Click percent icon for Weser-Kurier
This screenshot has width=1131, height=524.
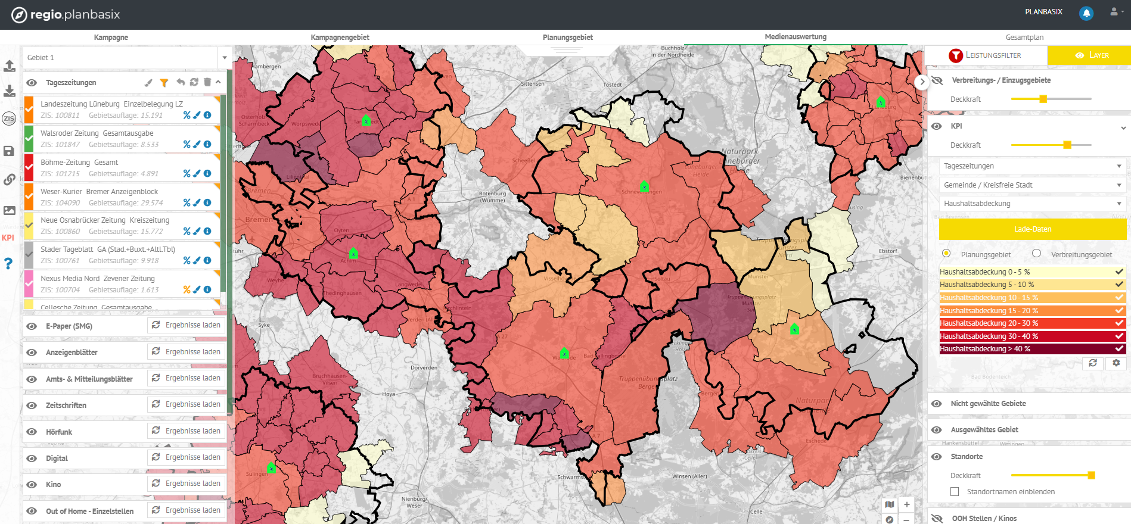187,202
